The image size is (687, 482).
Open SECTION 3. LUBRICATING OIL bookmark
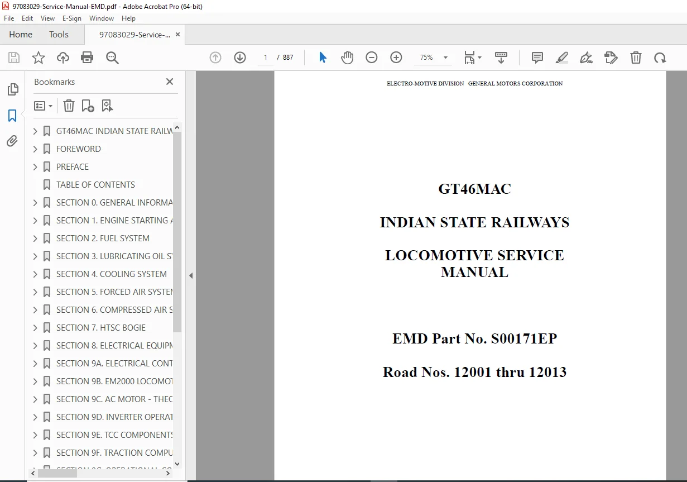point(114,256)
